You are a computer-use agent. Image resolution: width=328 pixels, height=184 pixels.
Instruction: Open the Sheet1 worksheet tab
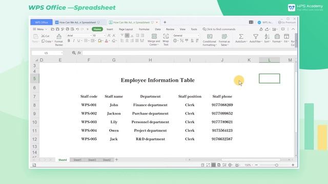tap(77, 160)
